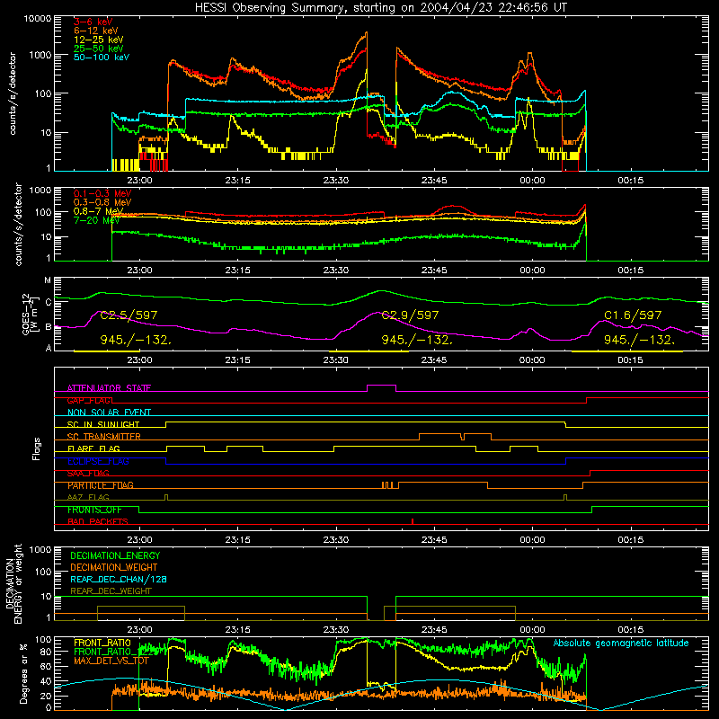Screen dimensions: 719x719
Task: Select the BAD_PACKETS flag label
Action: pyautogui.click(x=98, y=521)
